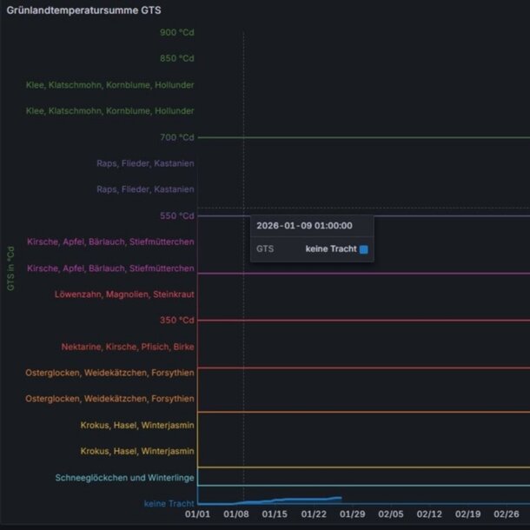
Task: Select 'Schneeglöckchen und Winterlinge' axis label
Action: point(124,478)
